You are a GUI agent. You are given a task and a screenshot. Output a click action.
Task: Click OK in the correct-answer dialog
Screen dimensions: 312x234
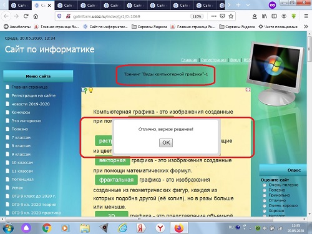166,143
